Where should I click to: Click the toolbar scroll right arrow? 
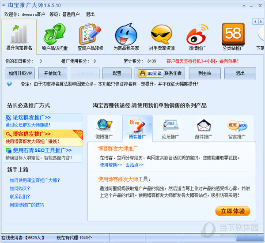(261, 22)
